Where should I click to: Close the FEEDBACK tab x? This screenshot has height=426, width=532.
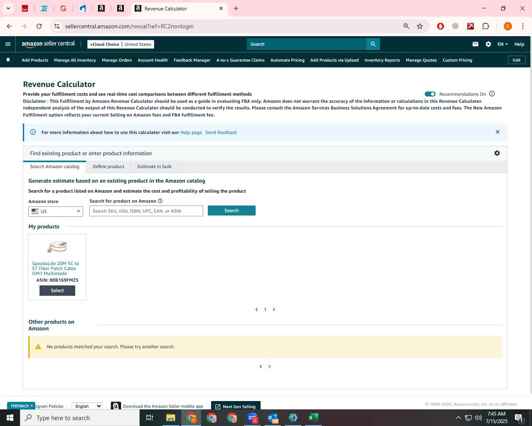point(32,406)
